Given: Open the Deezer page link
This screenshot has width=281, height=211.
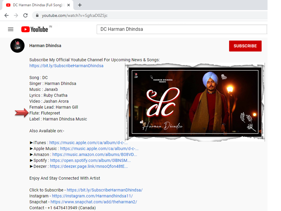Looking at the screenshot, I should pos(89,166).
